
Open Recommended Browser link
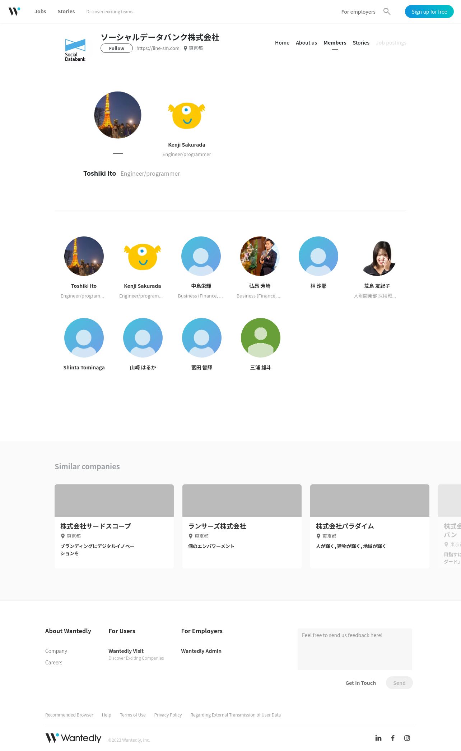point(69,715)
